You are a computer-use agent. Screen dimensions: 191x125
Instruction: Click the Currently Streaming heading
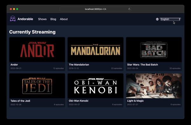coord(32,32)
